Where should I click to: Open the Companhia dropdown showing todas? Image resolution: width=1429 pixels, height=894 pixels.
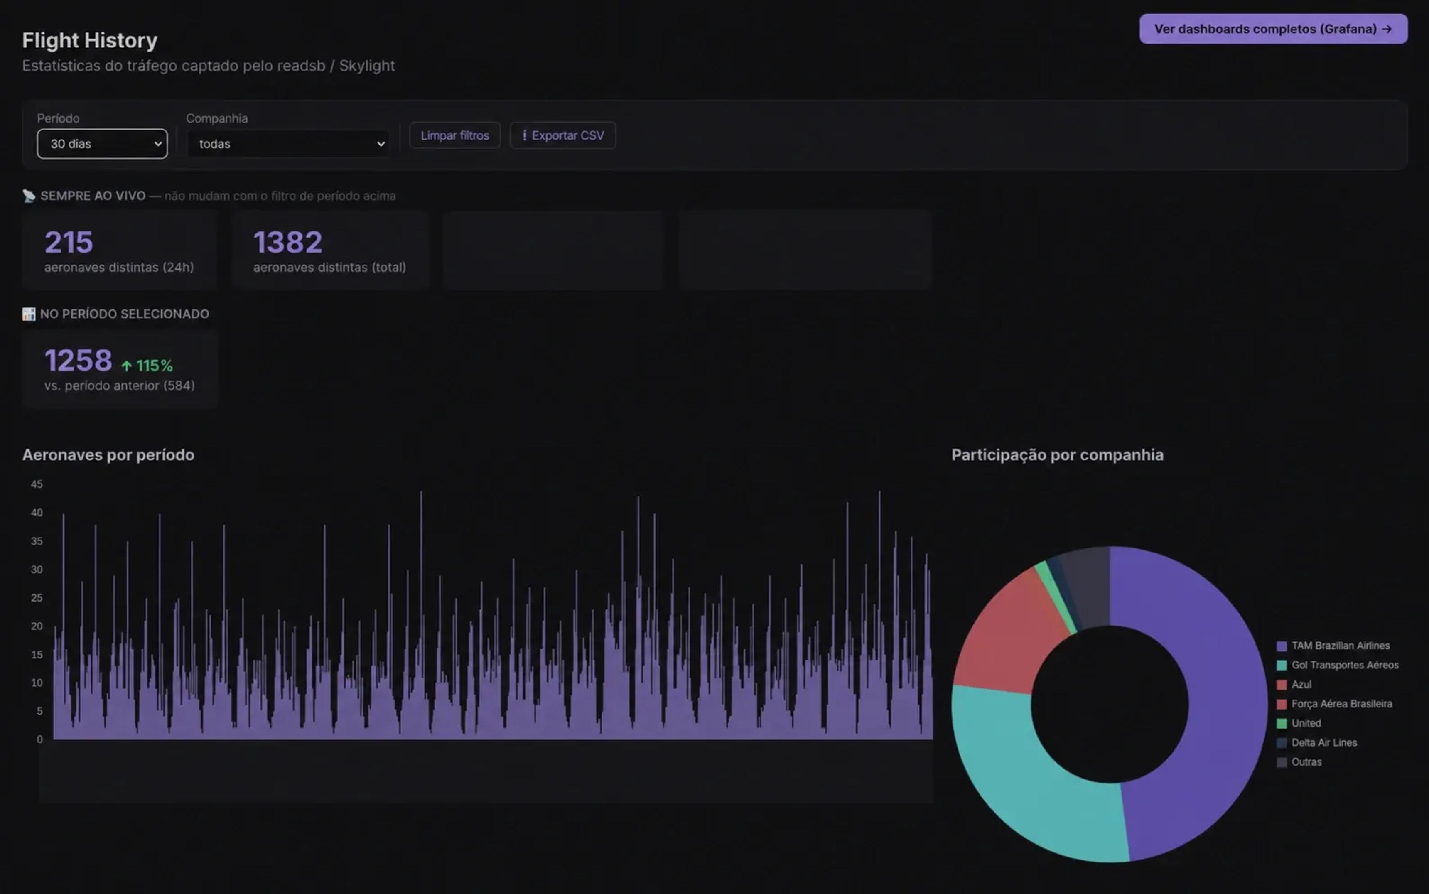point(289,144)
